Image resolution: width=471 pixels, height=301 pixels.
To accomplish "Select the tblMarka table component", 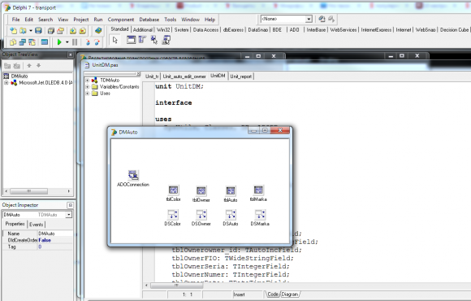I will point(258,190).
